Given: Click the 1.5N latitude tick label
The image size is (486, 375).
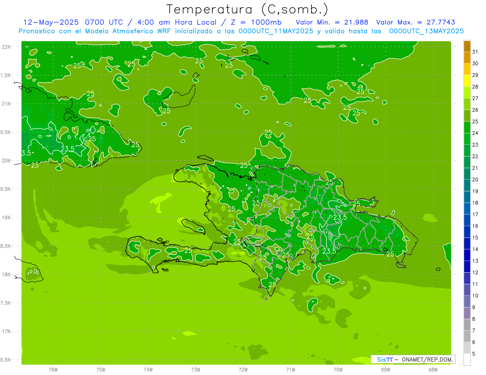Looking at the screenshot, I should click(6, 75).
